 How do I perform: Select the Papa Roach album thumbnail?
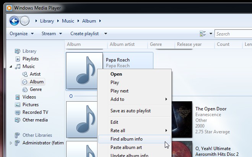coord(85,71)
